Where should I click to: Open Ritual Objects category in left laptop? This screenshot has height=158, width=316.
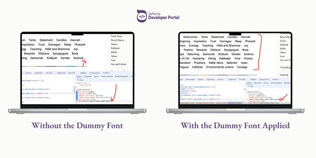click(118, 40)
